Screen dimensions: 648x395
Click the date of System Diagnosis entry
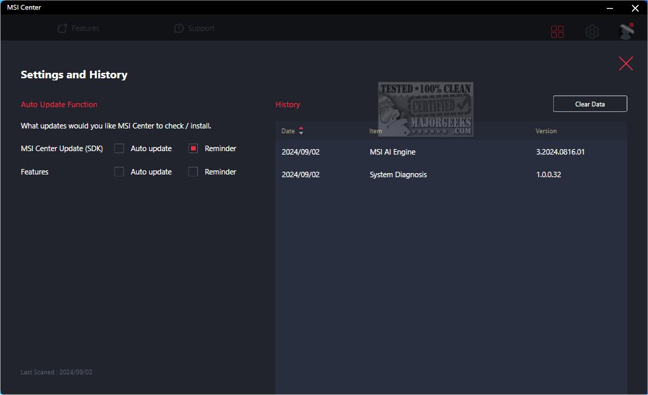coord(300,174)
